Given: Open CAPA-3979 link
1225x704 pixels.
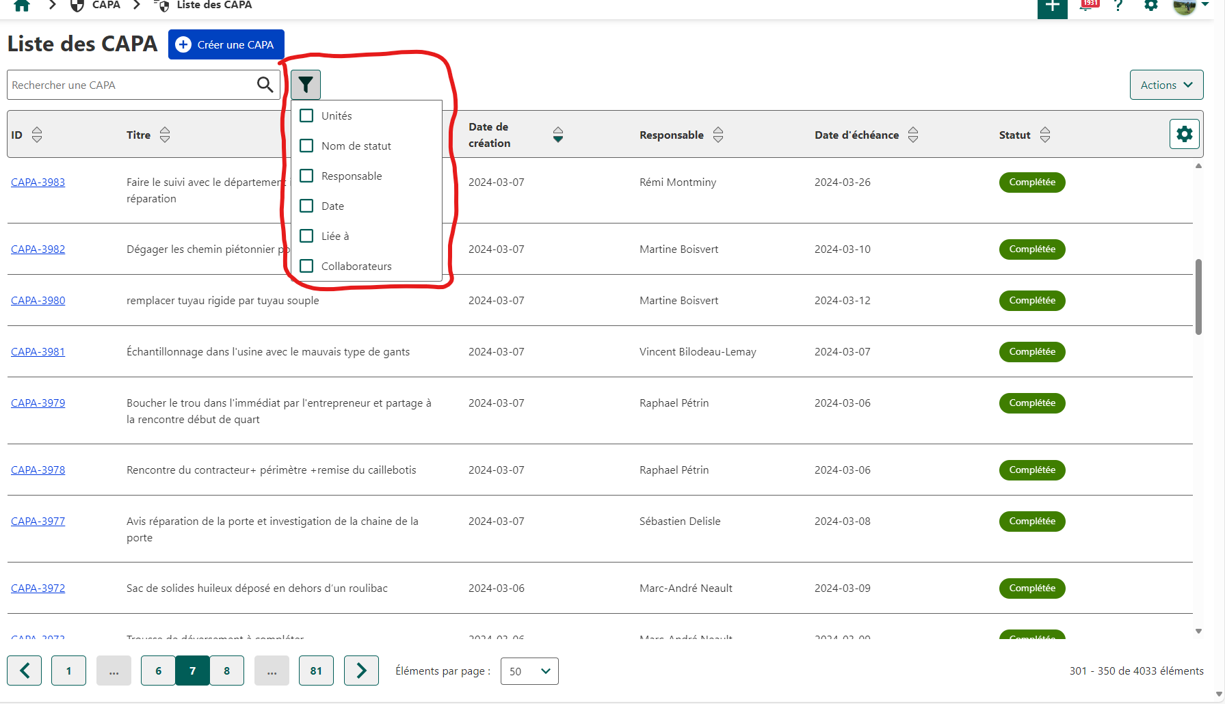Looking at the screenshot, I should pyautogui.click(x=38, y=403).
